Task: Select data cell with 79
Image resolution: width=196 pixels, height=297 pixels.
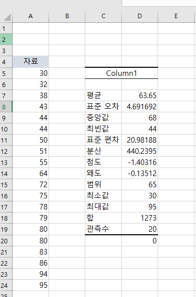Action: [x=31, y=219]
